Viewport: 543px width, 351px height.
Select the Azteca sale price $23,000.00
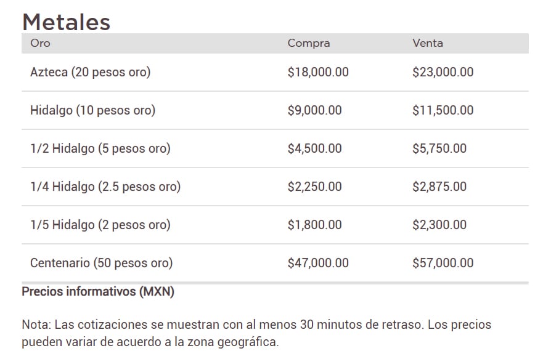point(443,72)
